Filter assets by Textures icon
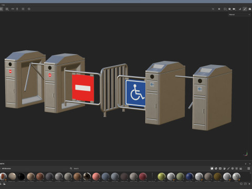The width and height of the screenshot is (252, 189). (237, 169)
